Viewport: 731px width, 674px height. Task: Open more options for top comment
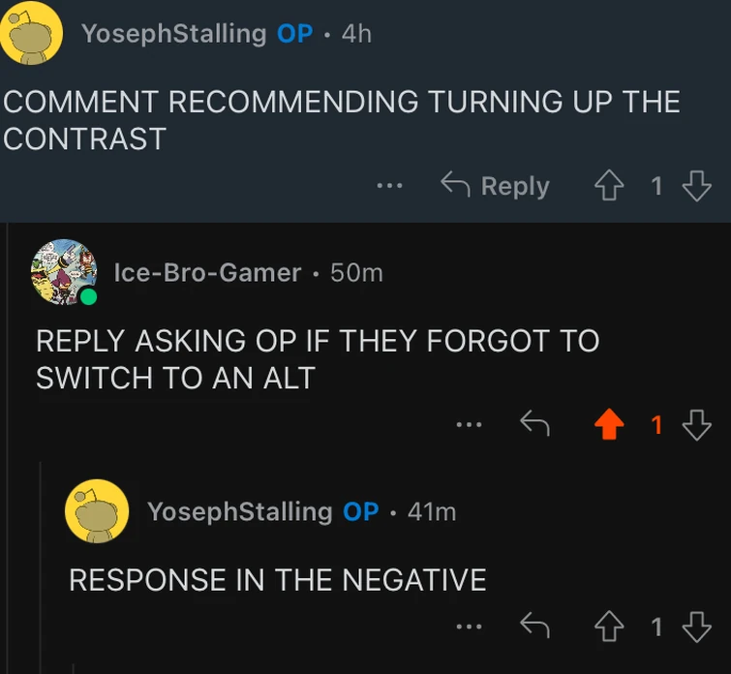point(390,185)
